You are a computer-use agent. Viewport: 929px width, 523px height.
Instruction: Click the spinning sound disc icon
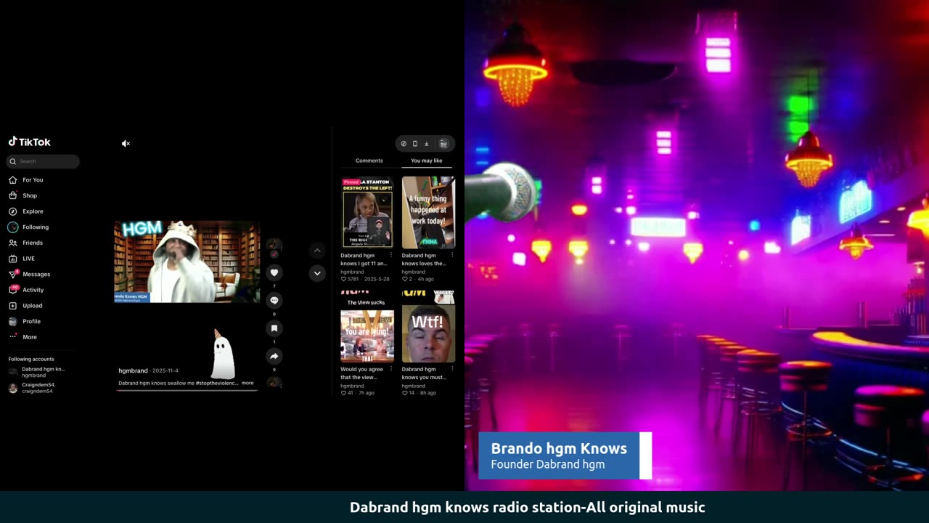click(274, 383)
